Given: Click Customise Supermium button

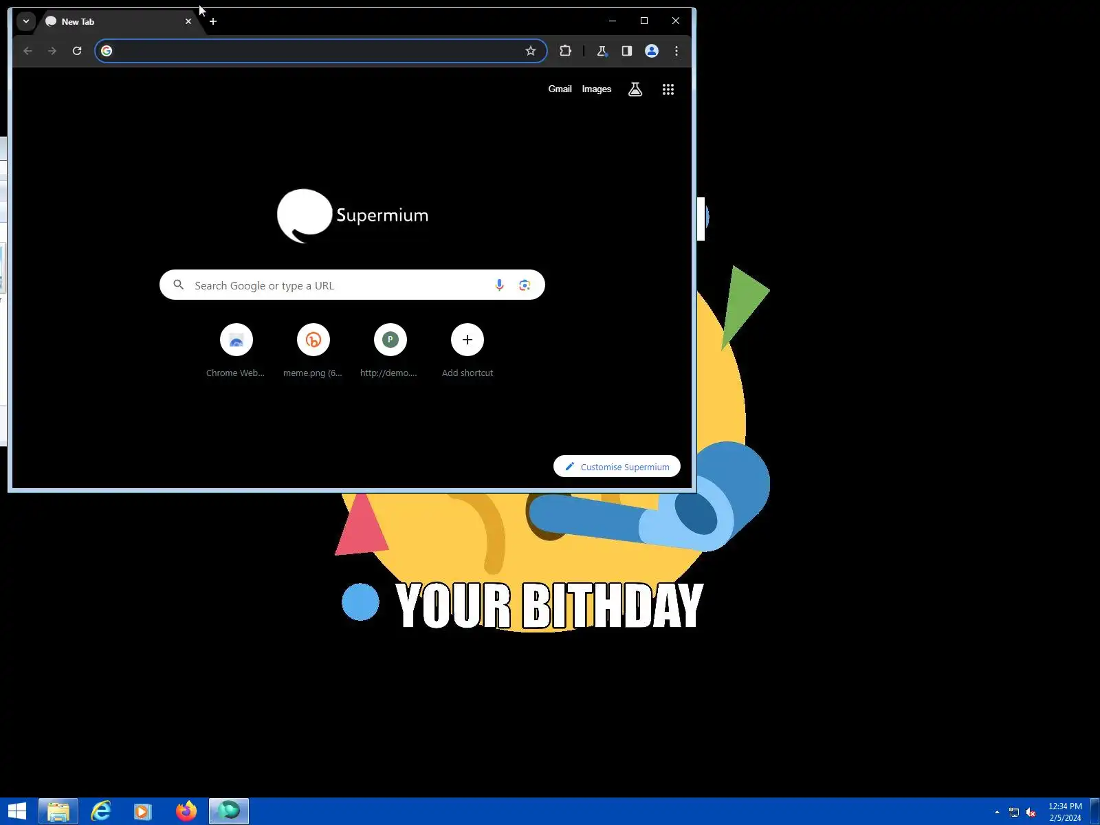Looking at the screenshot, I should pos(617,466).
